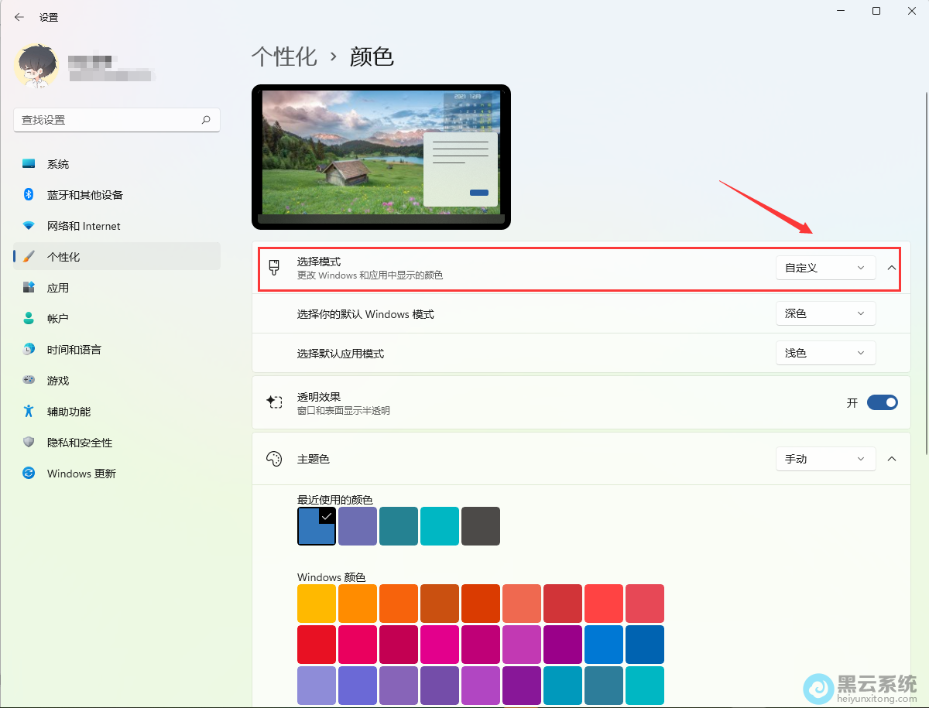929x708 pixels.
Task: Open the default Windows mode dropdown showing 深色
Action: coord(825,313)
